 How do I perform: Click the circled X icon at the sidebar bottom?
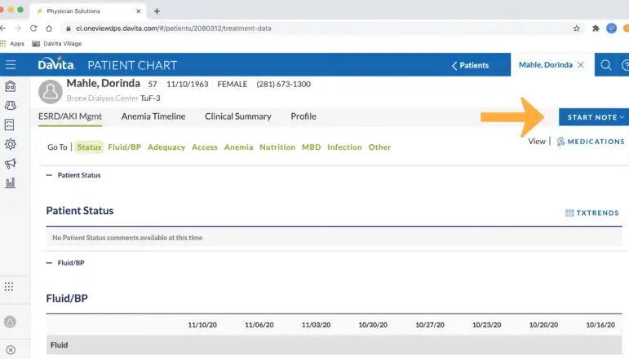[11, 350]
